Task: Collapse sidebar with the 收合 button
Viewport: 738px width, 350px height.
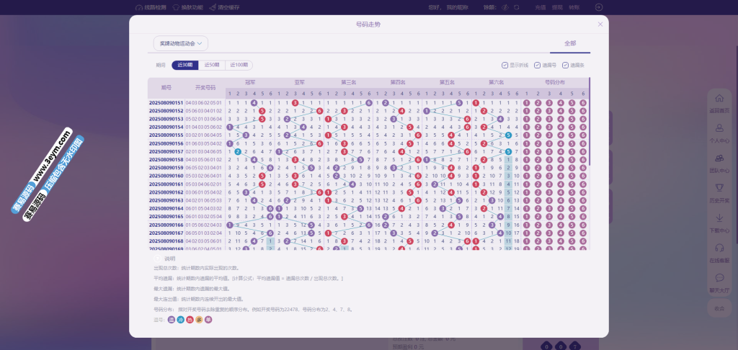Action: point(719,308)
